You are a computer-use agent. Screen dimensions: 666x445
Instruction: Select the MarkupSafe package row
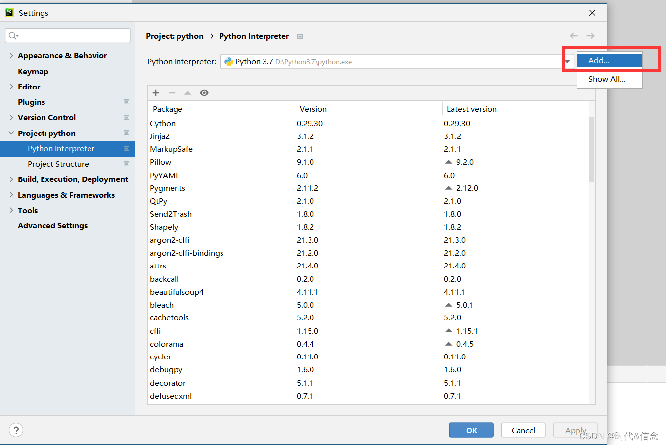click(x=368, y=149)
